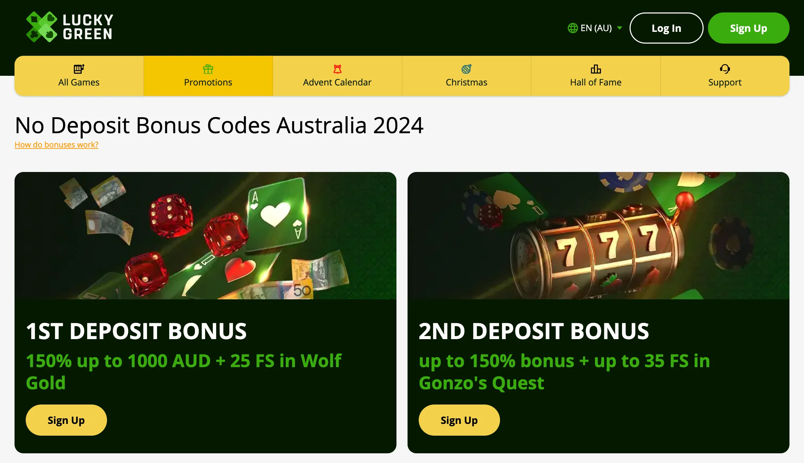Viewport: 804px width, 463px height.
Task: Click the 1st Deposit Bonus dice banner image
Action: (x=205, y=236)
